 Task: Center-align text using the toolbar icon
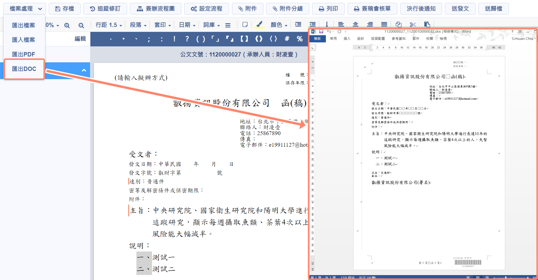tap(355, 25)
